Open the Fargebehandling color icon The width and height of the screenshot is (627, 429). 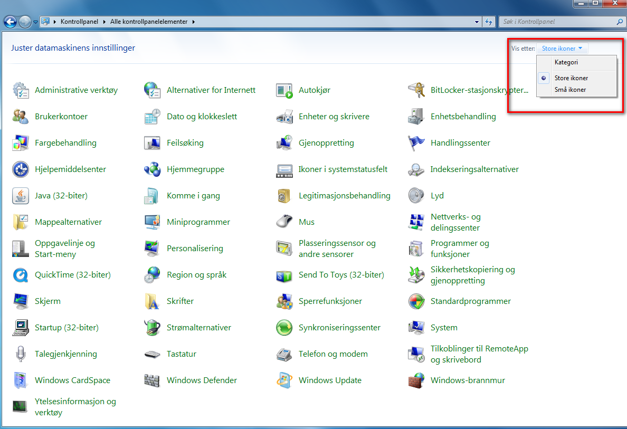(x=21, y=142)
